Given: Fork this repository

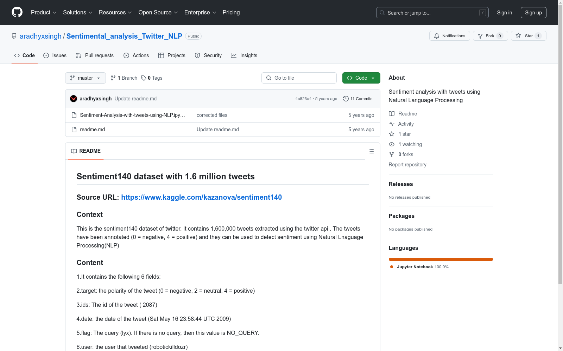Looking at the screenshot, I should pos(490,36).
